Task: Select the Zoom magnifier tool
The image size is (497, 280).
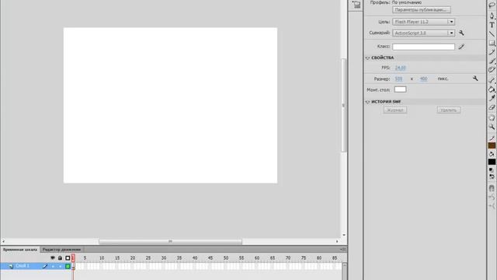Action: coord(492,127)
